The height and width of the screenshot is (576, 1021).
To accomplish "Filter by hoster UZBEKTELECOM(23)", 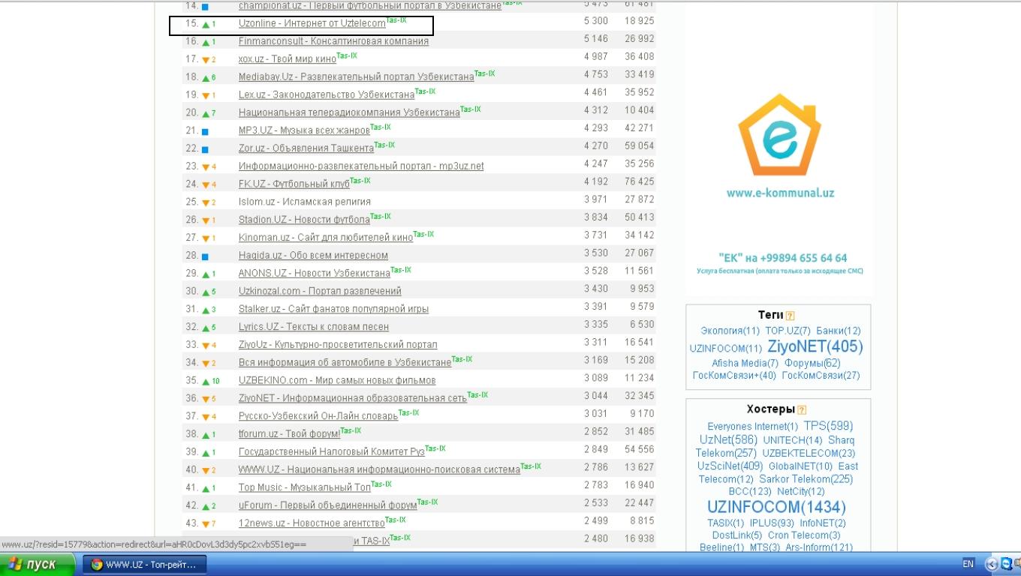I will [809, 454].
